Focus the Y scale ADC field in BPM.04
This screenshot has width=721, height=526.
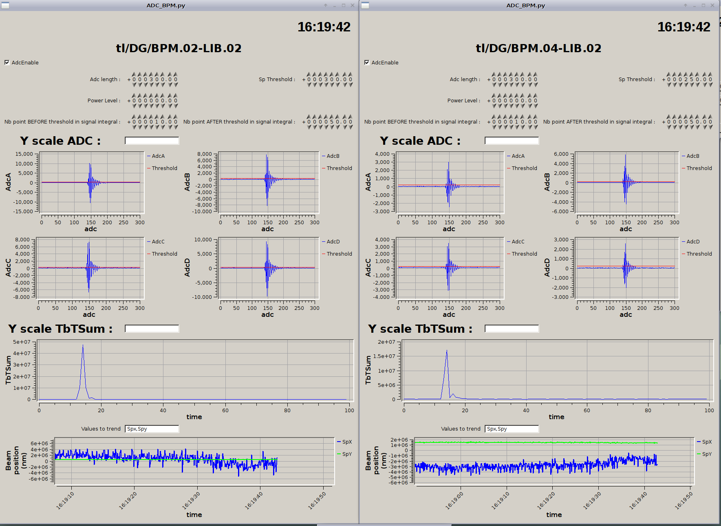pyautogui.click(x=512, y=141)
